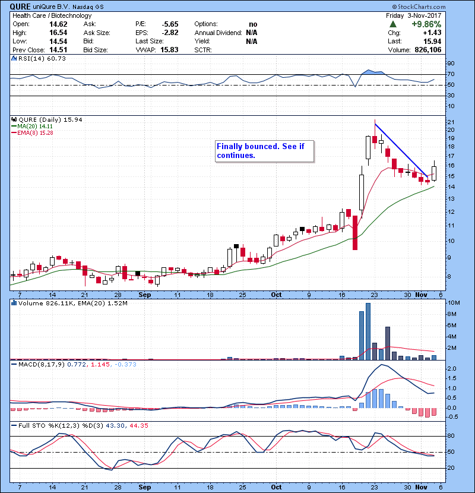Click the Nasdaq GS exchange label

pyautogui.click(x=88, y=7)
